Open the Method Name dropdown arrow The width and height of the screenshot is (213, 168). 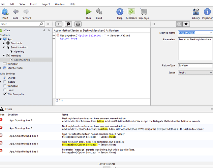tap(211, 33)
